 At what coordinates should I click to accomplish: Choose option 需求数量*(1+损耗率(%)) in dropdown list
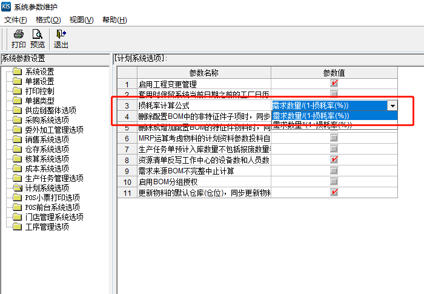(x=334, y=125)
